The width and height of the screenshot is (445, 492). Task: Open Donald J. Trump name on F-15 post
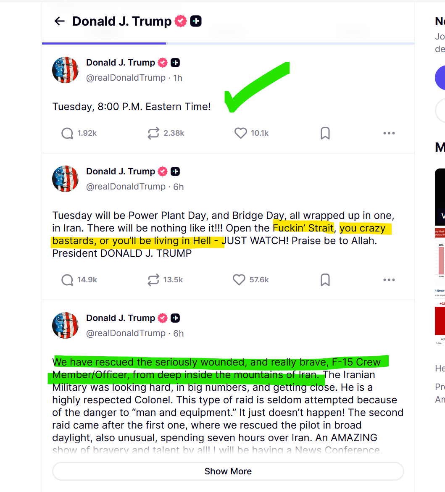(x=121, y=318)
